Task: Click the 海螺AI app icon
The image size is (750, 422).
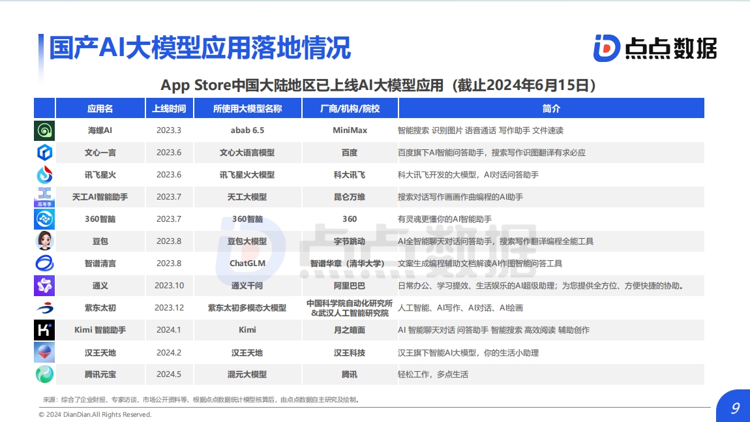Action: tap(44, 130)
